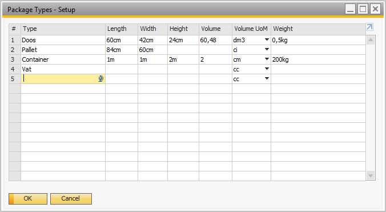Select the Weight column header
This screenshot has width=386, height=212.
pyautogui.click(x=318, y=29)
